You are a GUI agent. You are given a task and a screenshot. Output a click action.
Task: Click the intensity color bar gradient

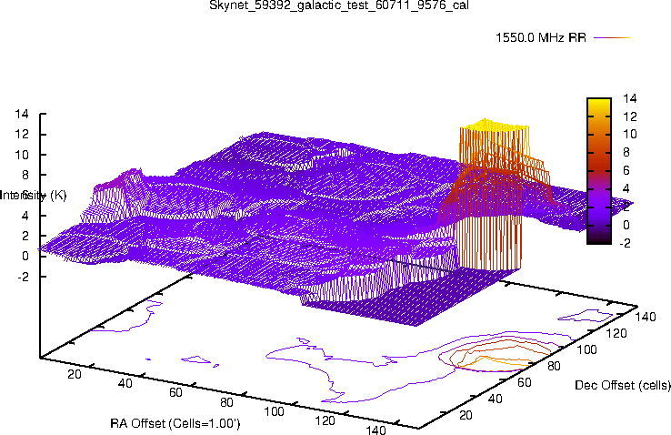[598, 171]
